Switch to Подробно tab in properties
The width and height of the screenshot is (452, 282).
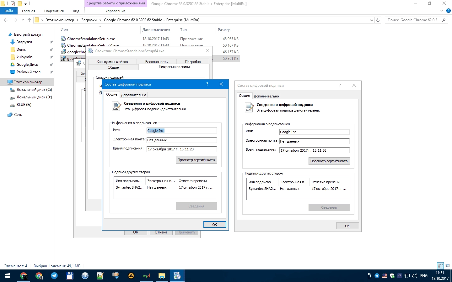point(193,62)
